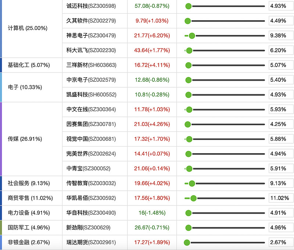Click the 传智教育 slider knob

click(x=191, y=183)
